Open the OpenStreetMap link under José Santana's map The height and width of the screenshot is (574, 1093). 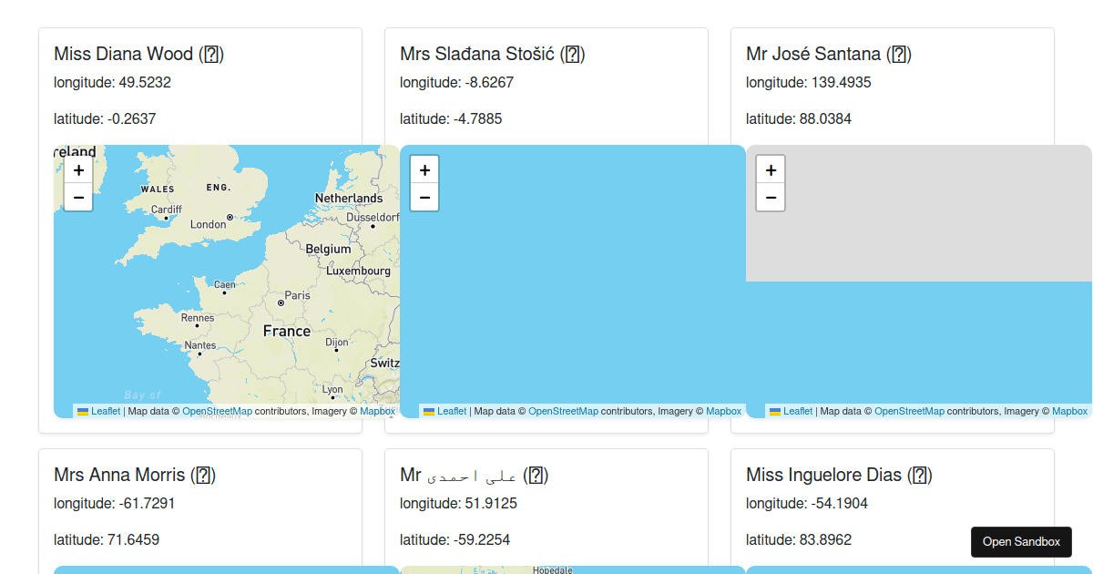909,411
